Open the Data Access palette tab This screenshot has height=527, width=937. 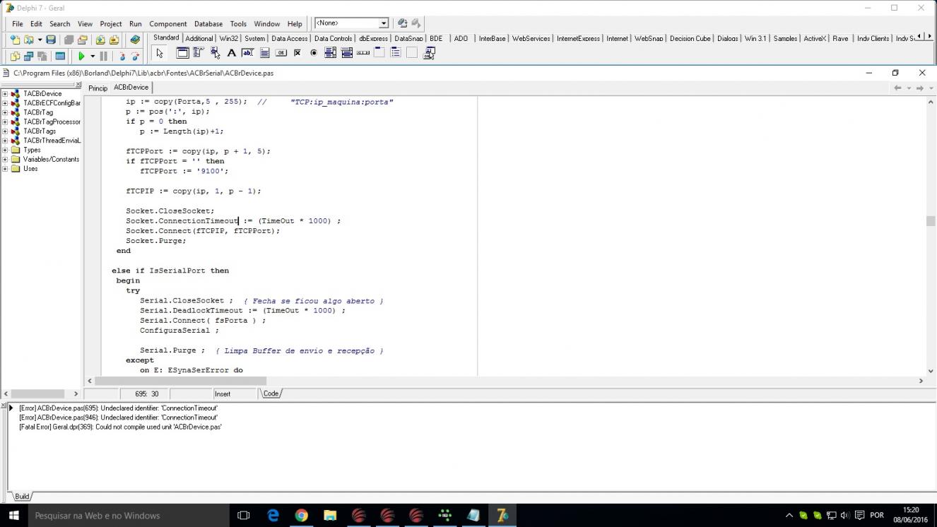tap(289, 39)
